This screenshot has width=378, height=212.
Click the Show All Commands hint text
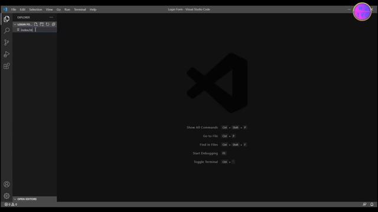pos(202,127)
